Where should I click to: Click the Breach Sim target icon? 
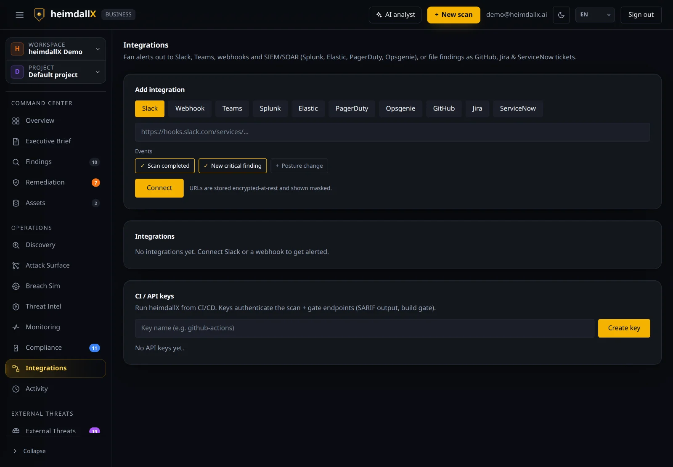pyautogui.click(x=16, y=286)
